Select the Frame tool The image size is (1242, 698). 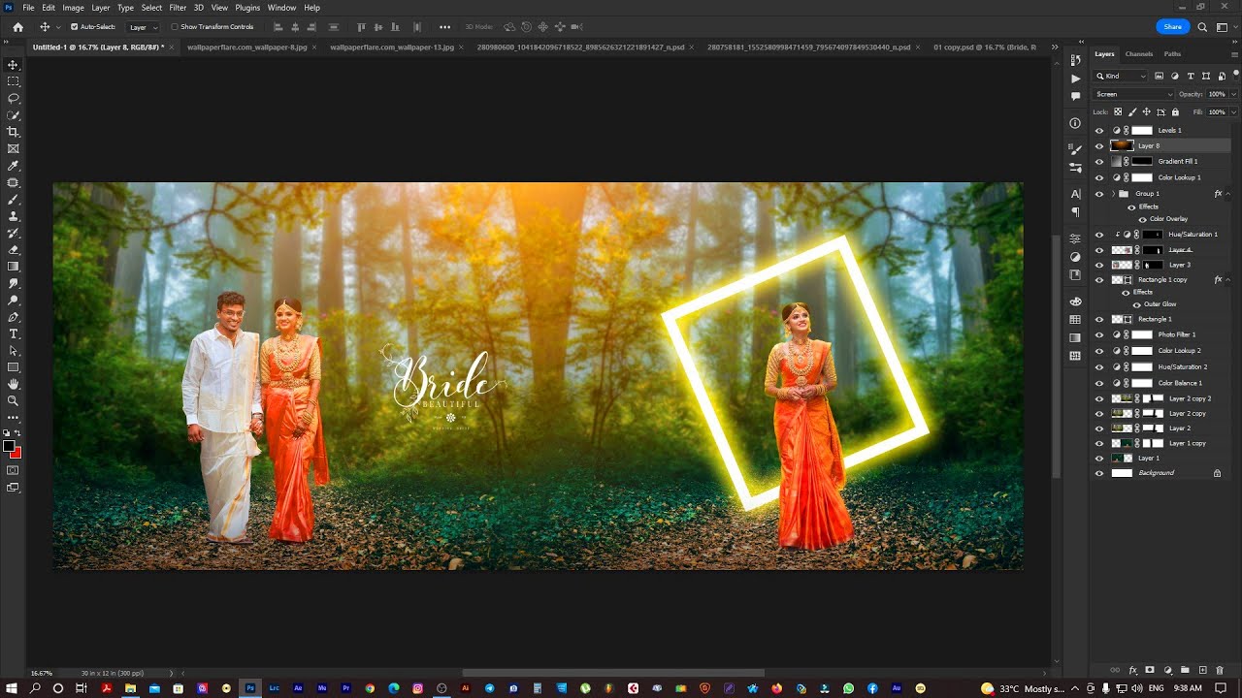pyautogui.click(x=13, y=148)
